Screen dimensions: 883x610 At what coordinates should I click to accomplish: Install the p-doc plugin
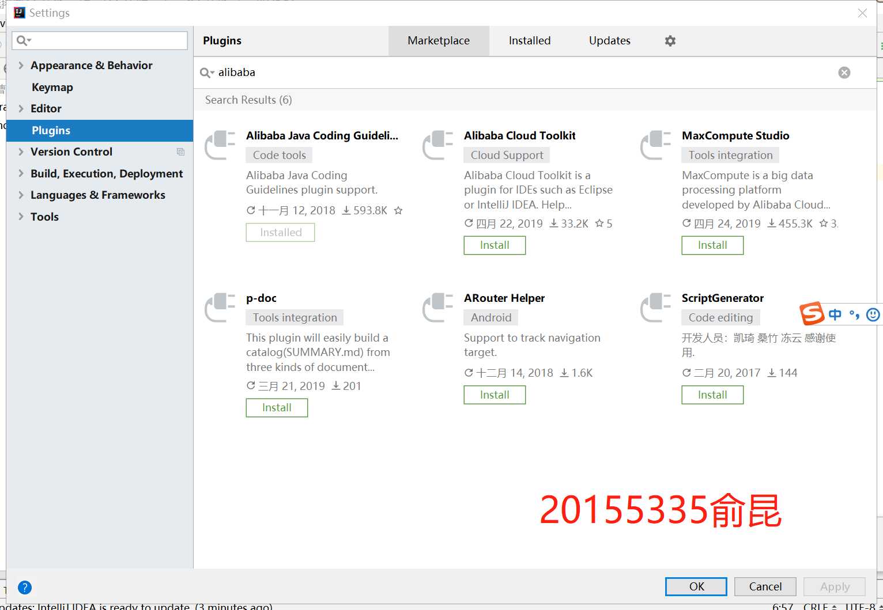[x=277, y=408]
